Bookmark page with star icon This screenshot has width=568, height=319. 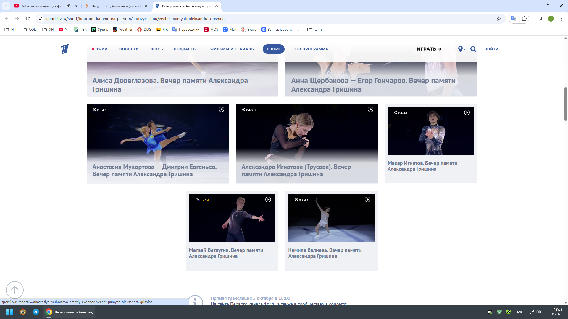point(499,19)
